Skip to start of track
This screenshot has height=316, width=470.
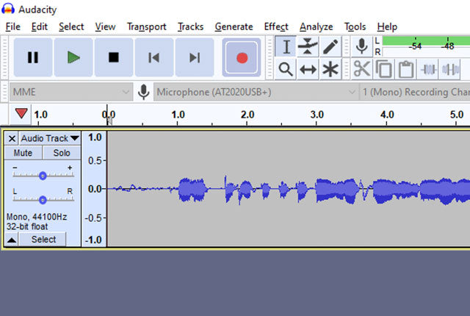click(154, 57)
